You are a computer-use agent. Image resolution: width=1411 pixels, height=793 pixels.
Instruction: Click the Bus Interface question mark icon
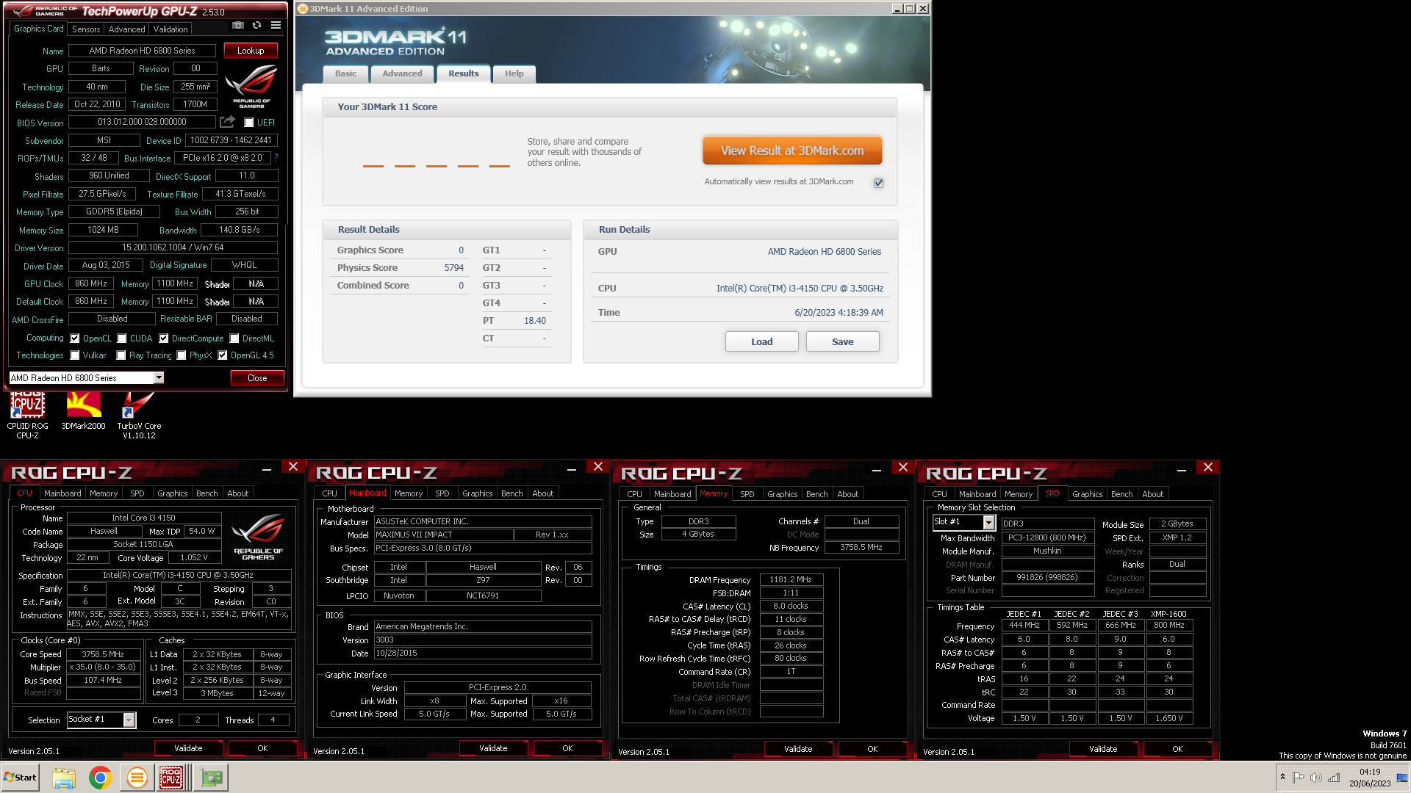click(276, 158)
